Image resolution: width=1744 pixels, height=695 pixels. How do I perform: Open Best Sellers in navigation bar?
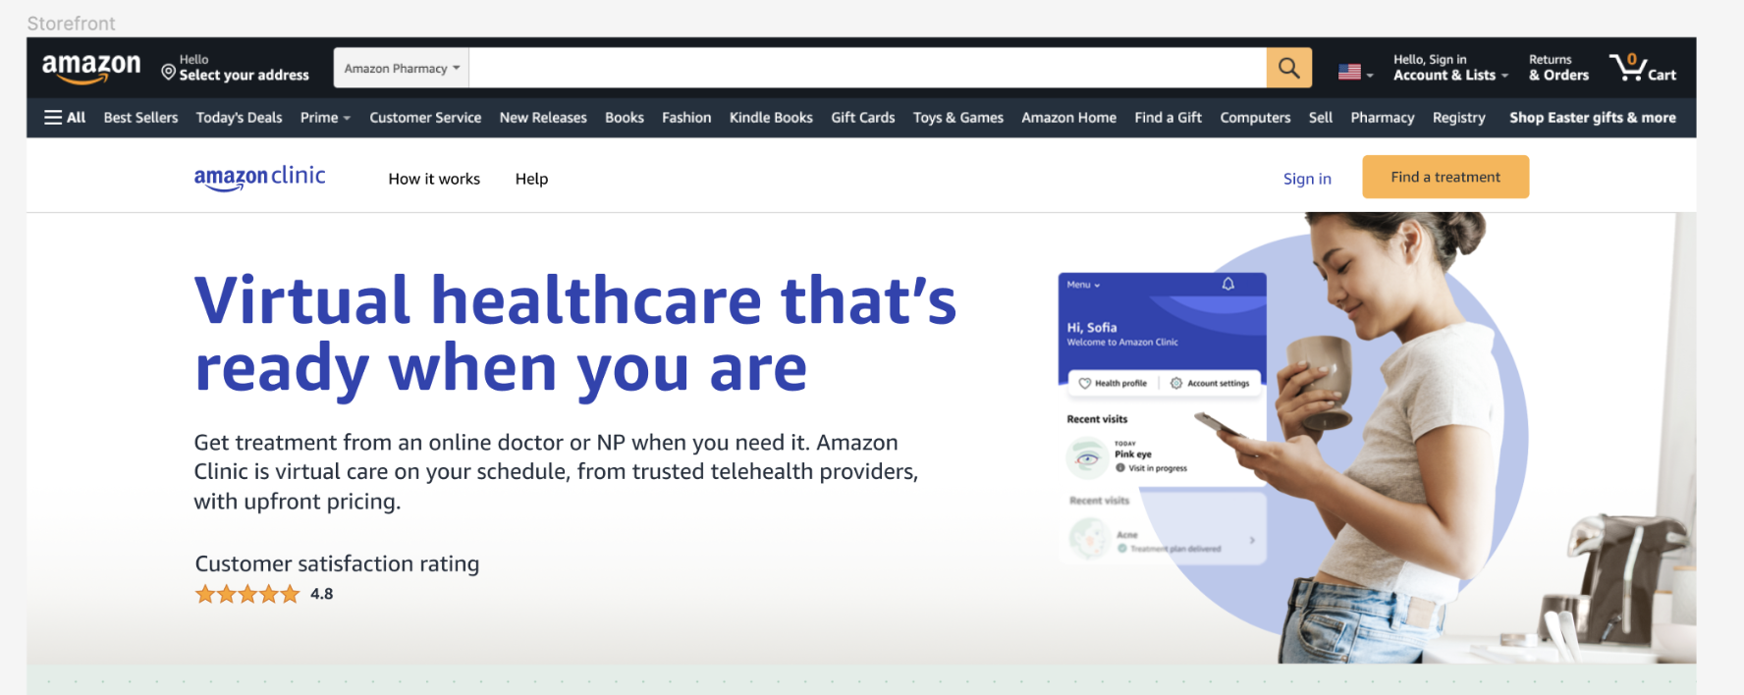point(140,118)
